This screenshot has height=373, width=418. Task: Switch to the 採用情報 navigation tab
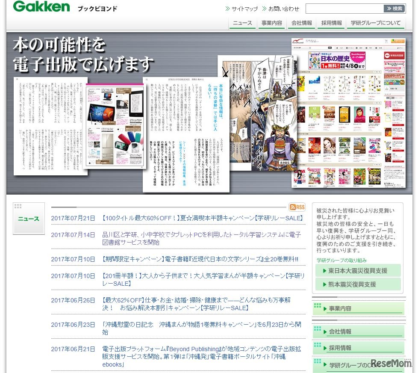pos(331,24)
